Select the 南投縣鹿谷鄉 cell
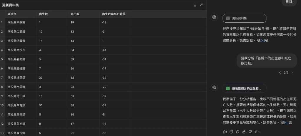The image size is (301, 136). pos(21,132)
